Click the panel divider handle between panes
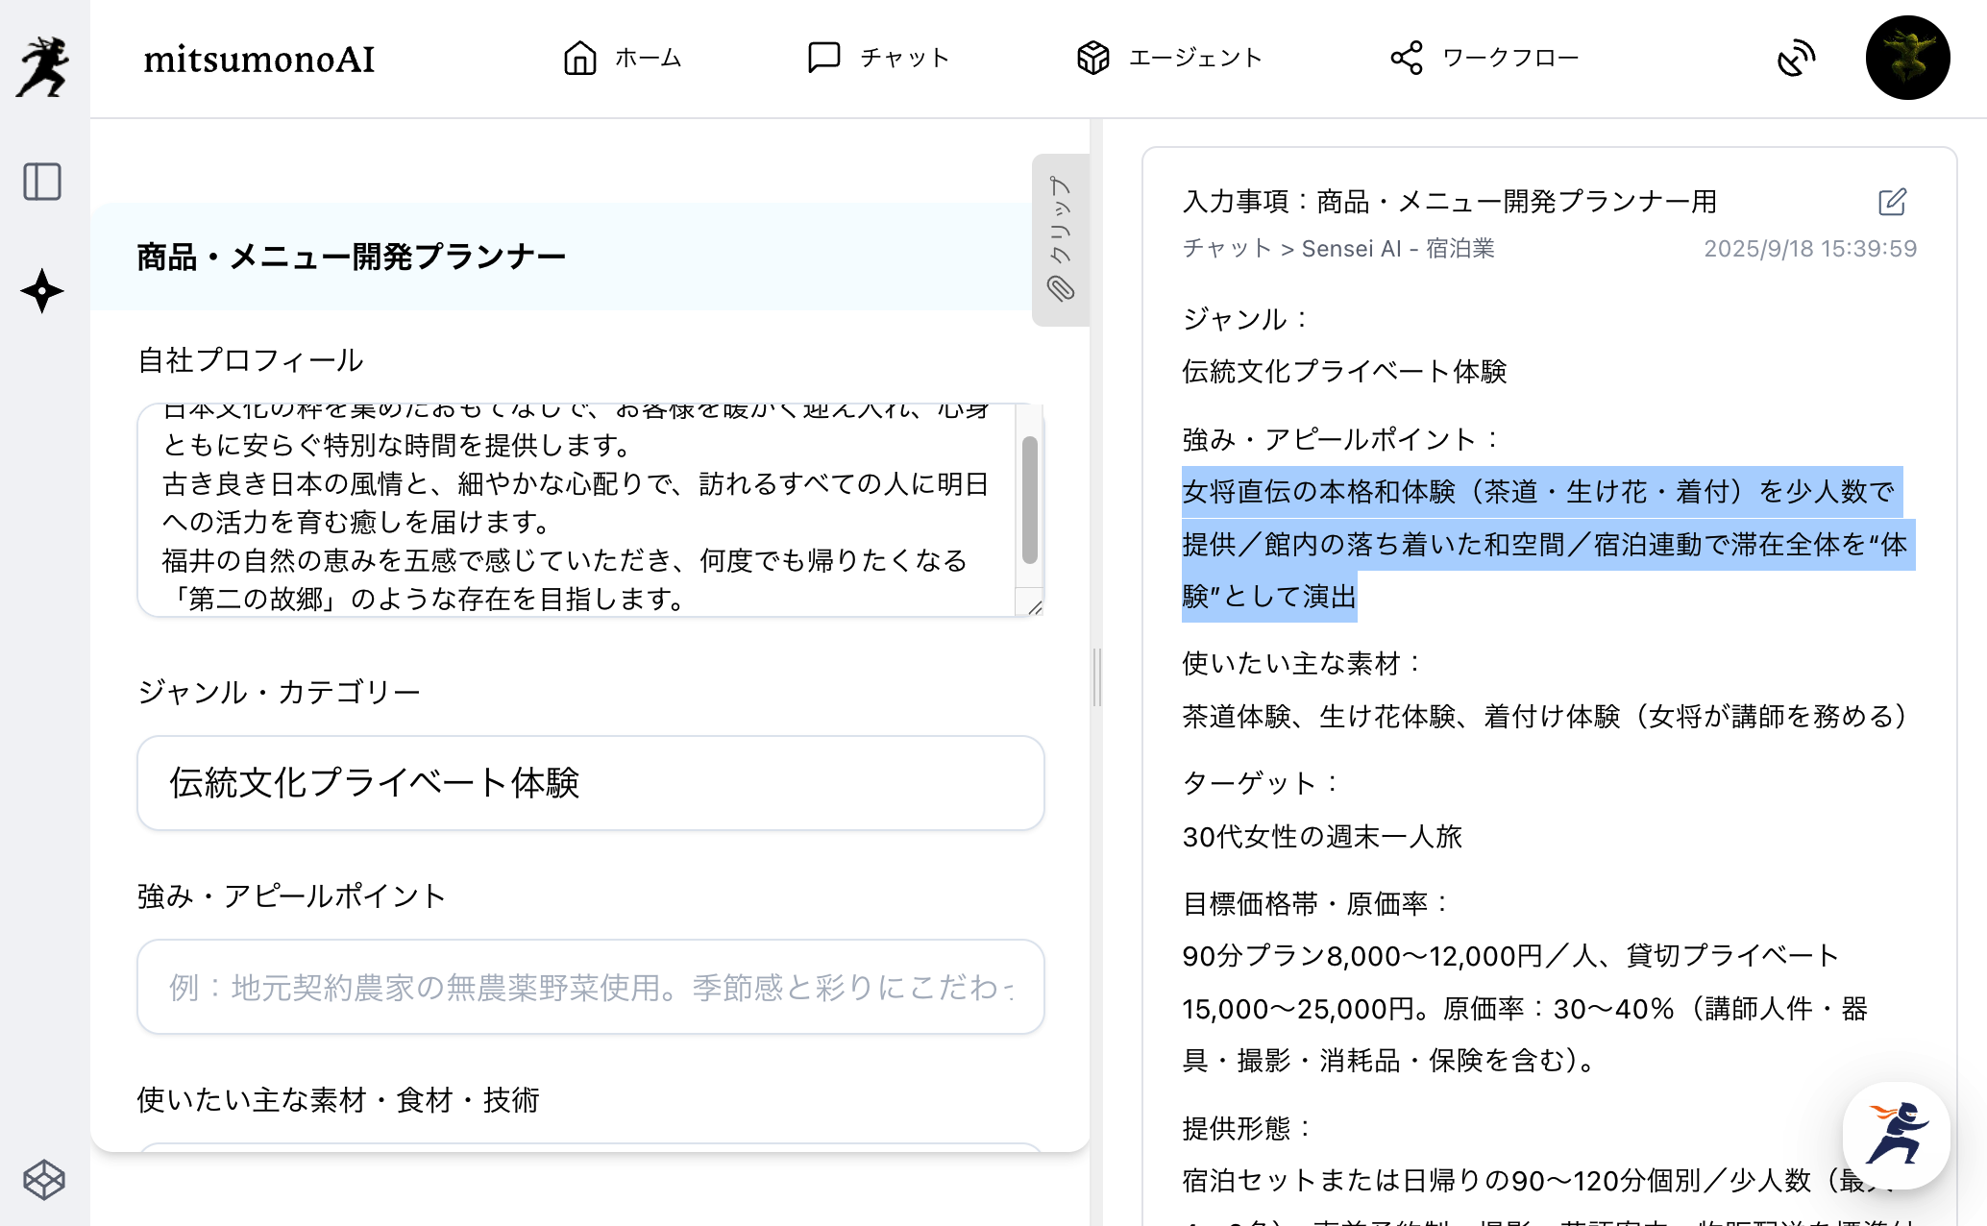1987x1226 pixels. tap(1096, 676)
